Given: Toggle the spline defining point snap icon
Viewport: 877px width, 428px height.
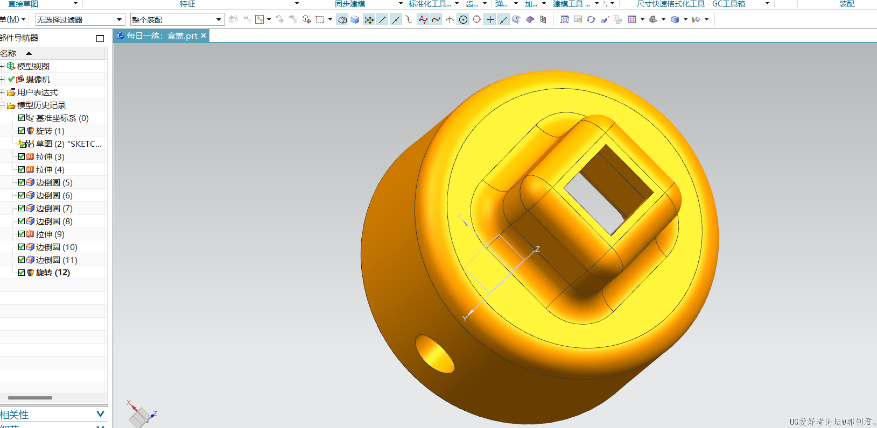Looking at the screenshot, I should pyautogui.click(x=436, y=19).
